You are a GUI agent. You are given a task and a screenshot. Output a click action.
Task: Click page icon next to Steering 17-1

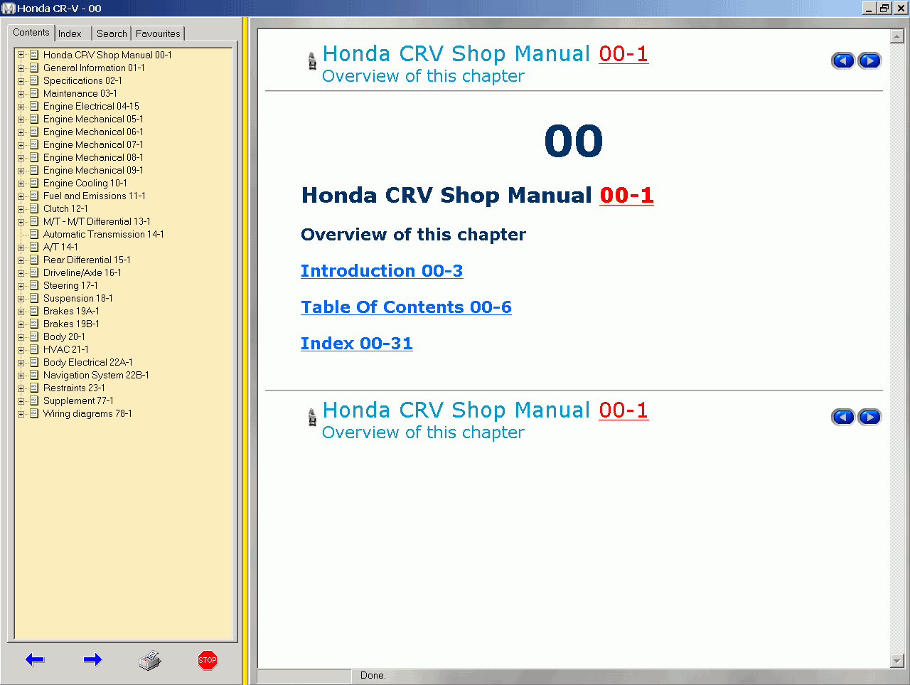coord(33,285)
